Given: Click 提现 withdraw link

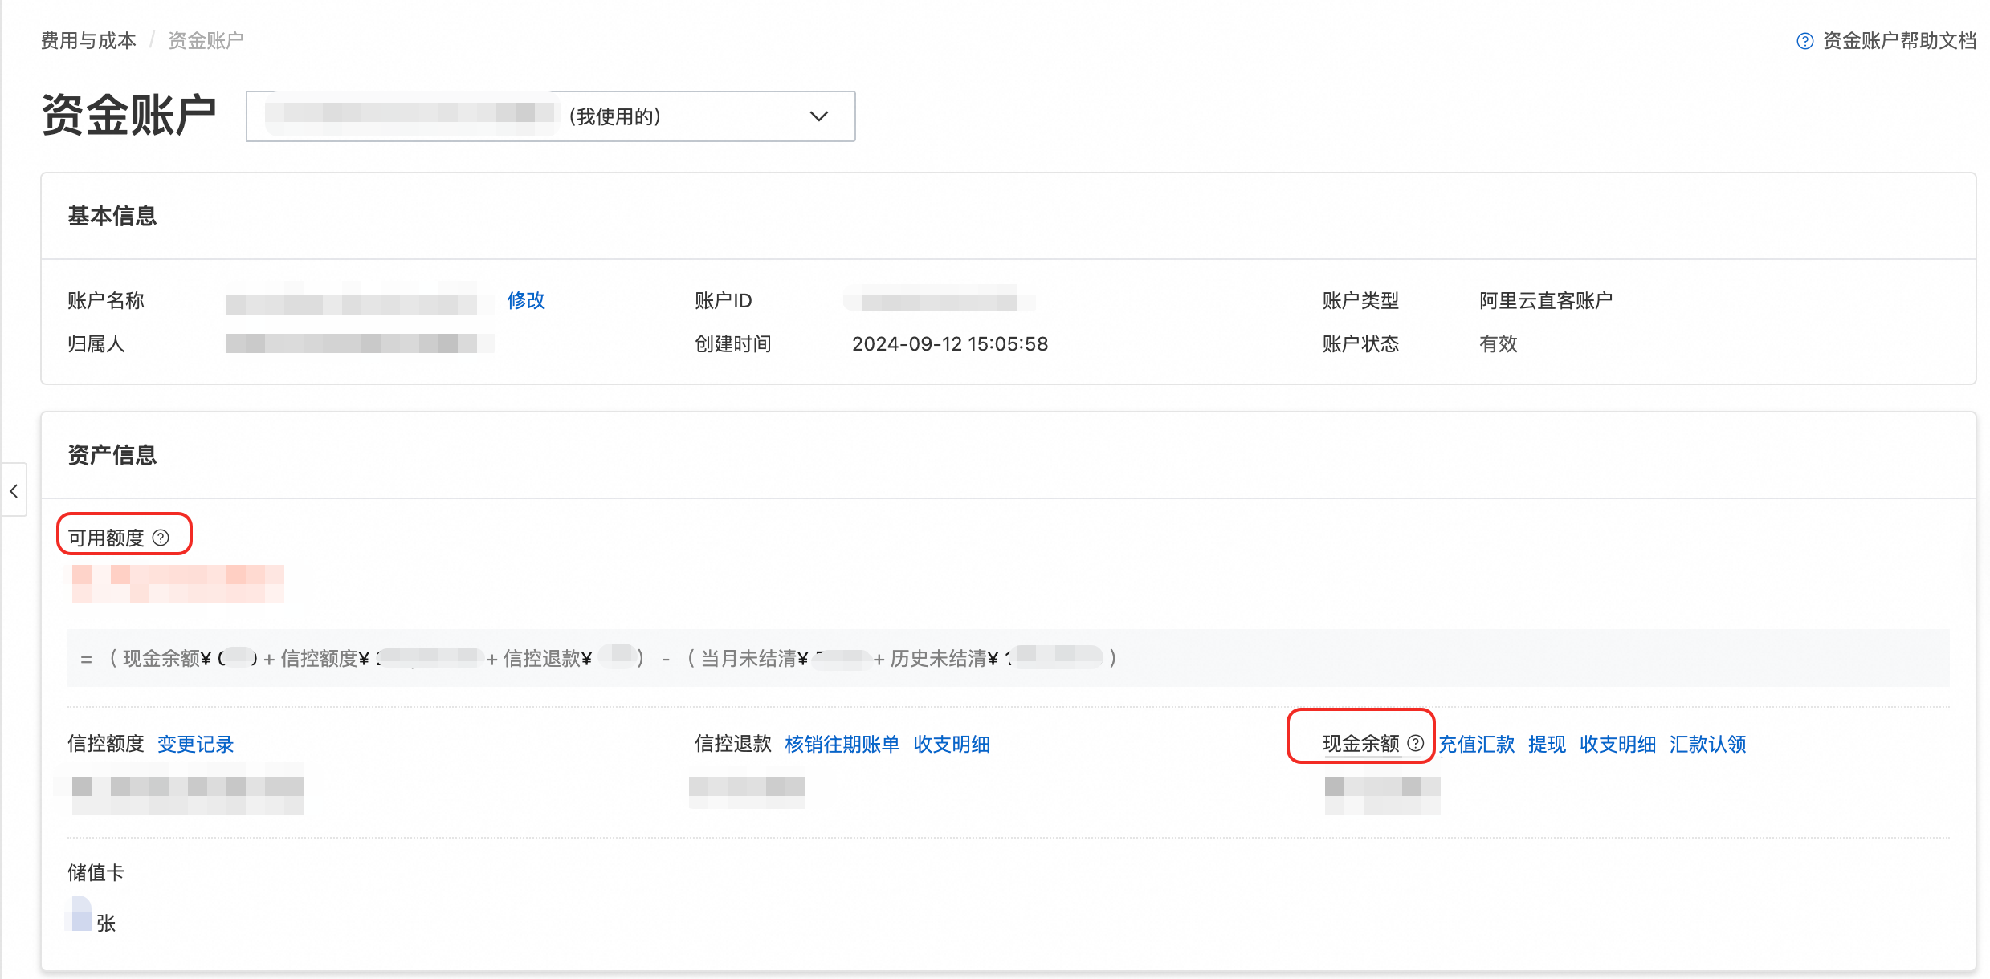Looking at the screenshot, I should point(1547,744).
